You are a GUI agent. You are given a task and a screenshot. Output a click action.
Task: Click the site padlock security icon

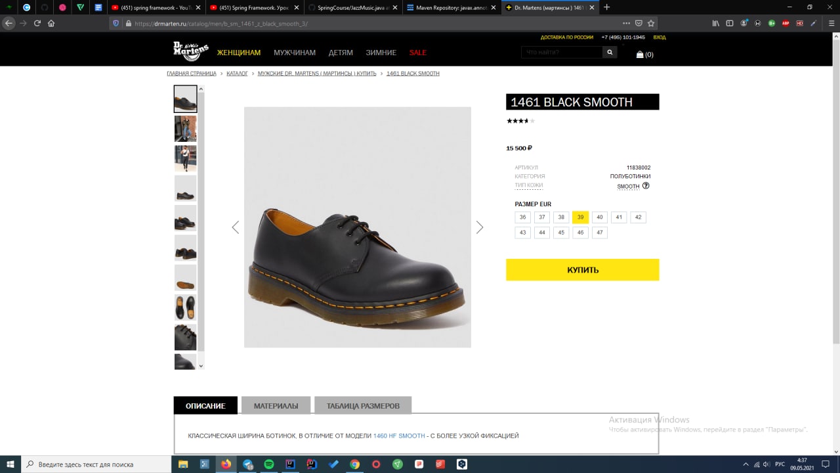pyautogui.click(x=127, y=23)
